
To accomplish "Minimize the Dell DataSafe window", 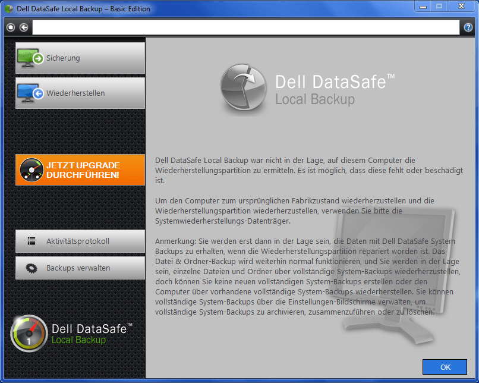I will [x=423, y=7].
